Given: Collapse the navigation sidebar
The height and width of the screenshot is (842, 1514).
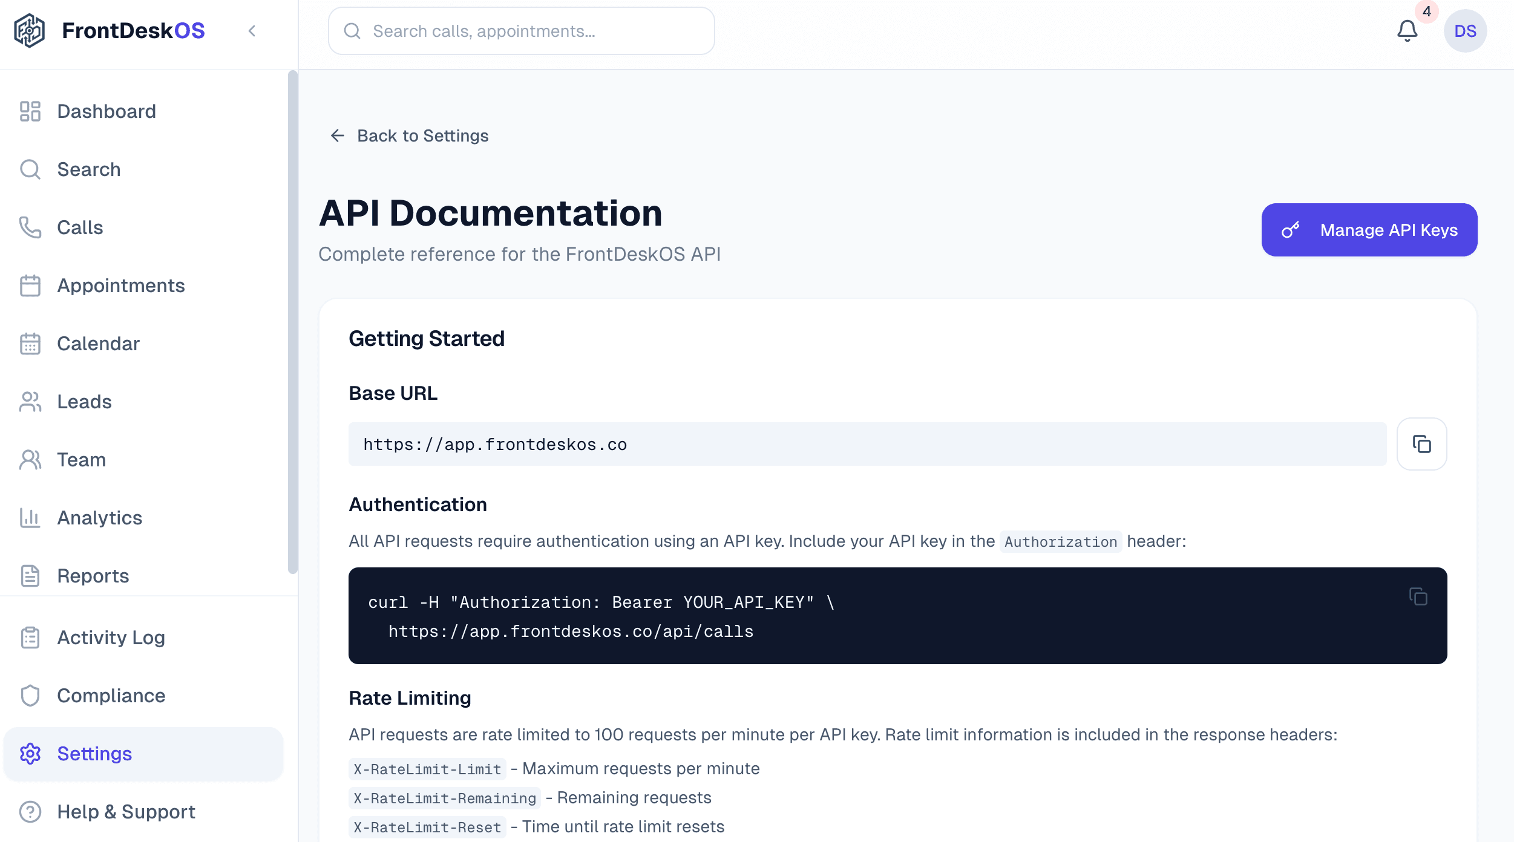Looking at the screenshot, I should tap(252, 31).
